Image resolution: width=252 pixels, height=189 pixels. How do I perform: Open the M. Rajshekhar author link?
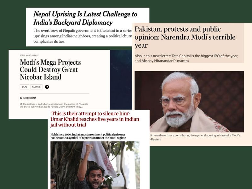pos(29,98)
